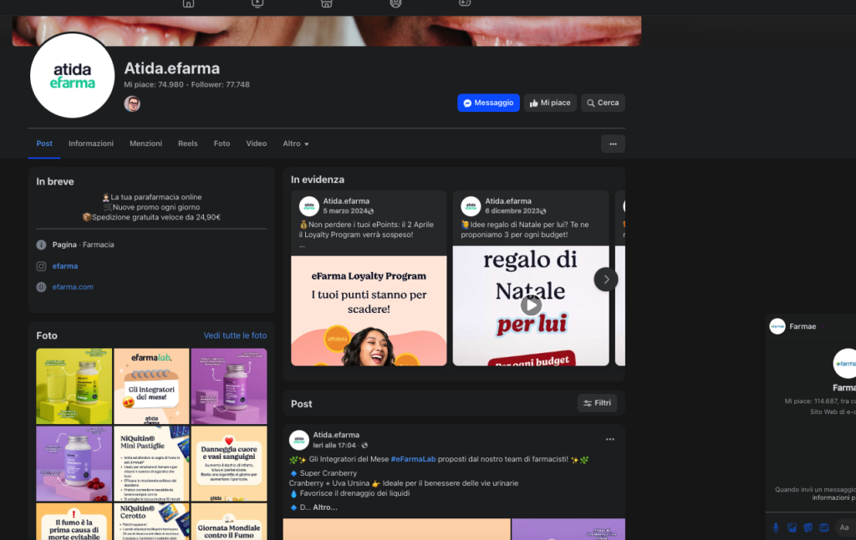Click the #eFarmaLab hashtag

pyautogui.click(x=413, y=459)
